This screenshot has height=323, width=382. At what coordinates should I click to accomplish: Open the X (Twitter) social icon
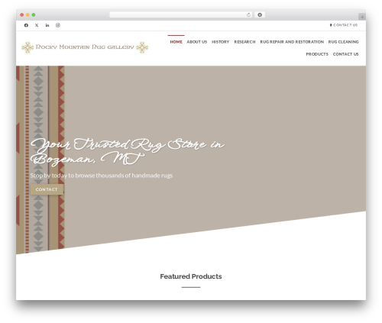(x=37, y=25)
